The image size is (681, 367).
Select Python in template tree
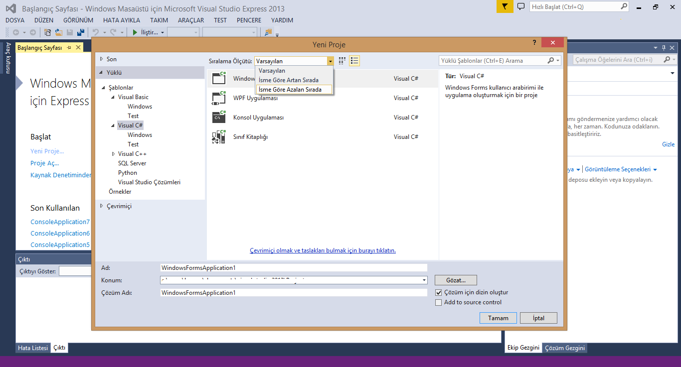pyautogui.click(x=128, y=173)
